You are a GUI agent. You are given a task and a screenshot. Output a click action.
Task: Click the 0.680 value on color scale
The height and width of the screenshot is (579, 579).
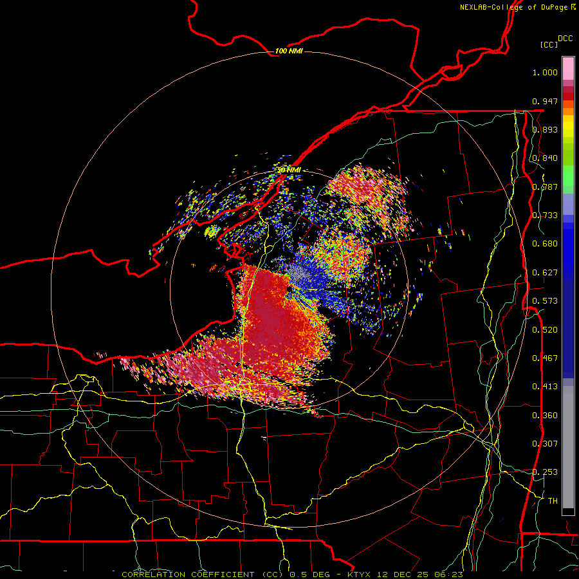pos(545,244)
